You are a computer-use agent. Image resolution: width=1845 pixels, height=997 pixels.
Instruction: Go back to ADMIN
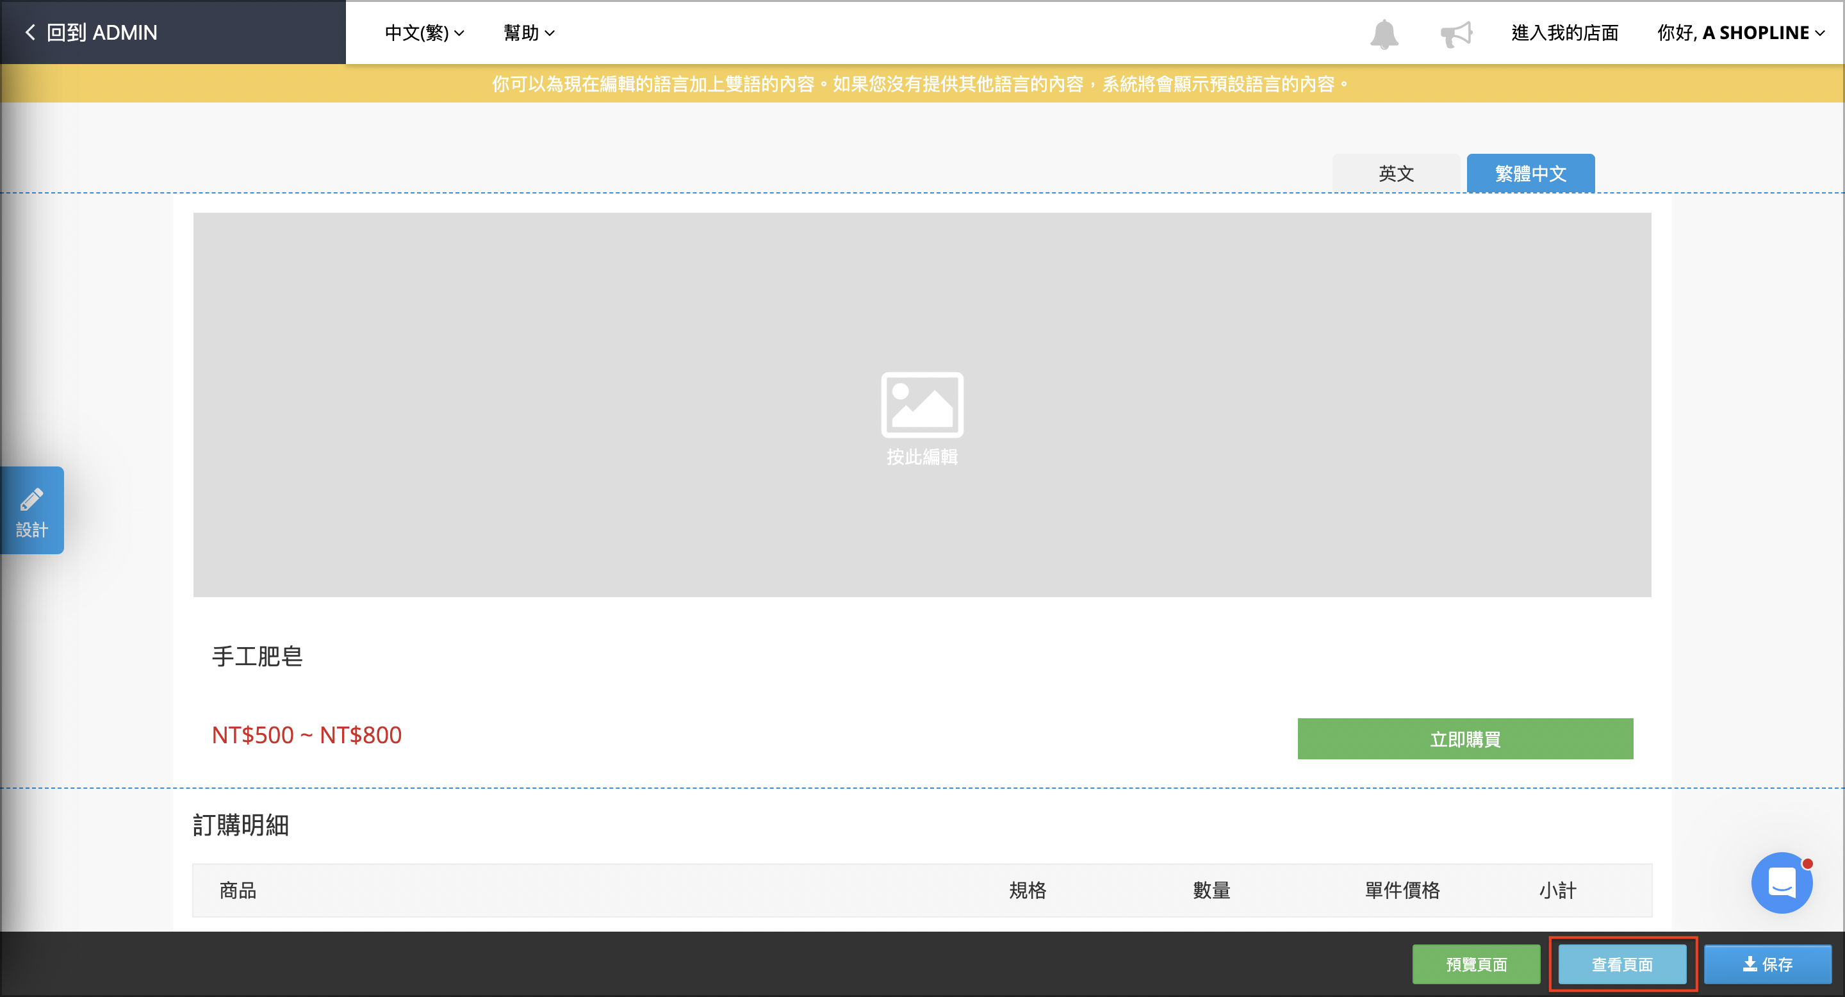[x=91, y=32]
